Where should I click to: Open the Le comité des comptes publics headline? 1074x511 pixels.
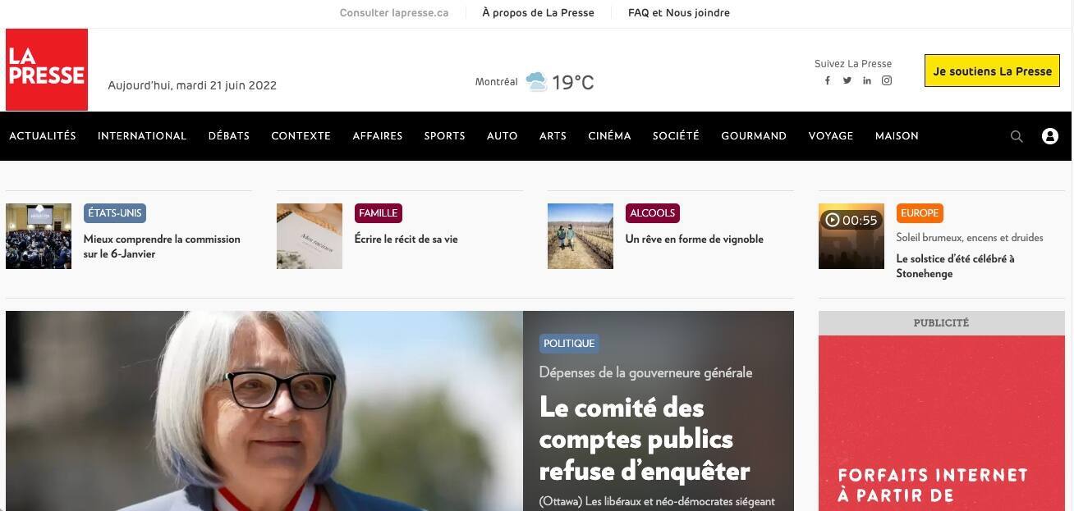(x=645, y=440)
